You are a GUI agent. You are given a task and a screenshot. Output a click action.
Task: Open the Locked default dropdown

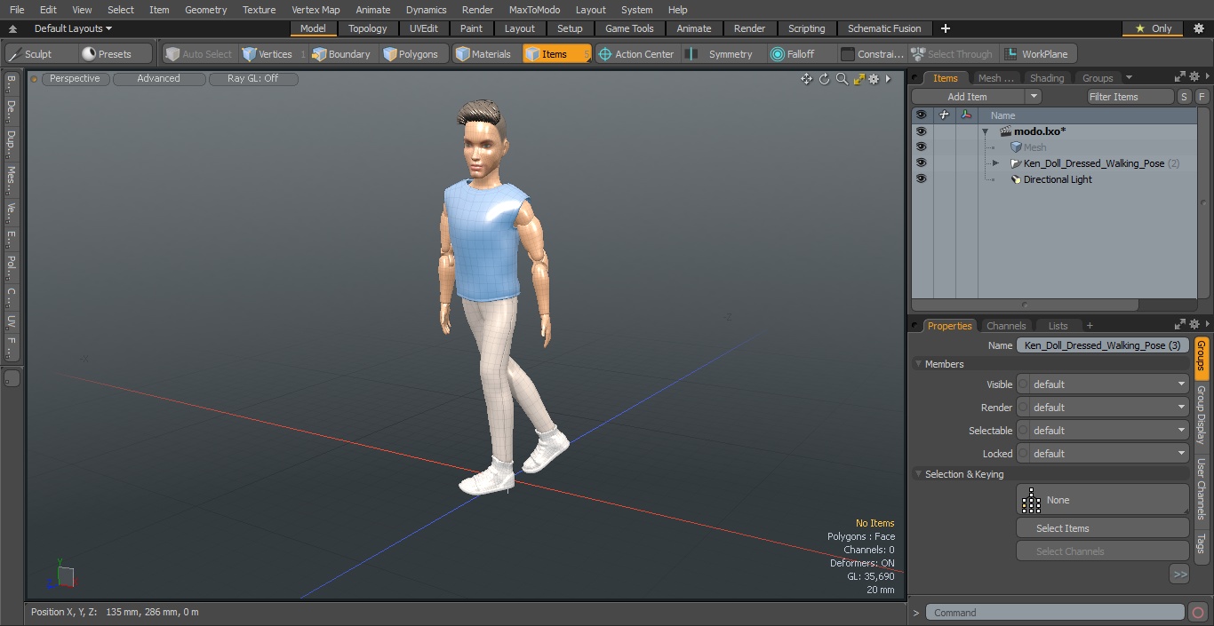[1102, 454]
